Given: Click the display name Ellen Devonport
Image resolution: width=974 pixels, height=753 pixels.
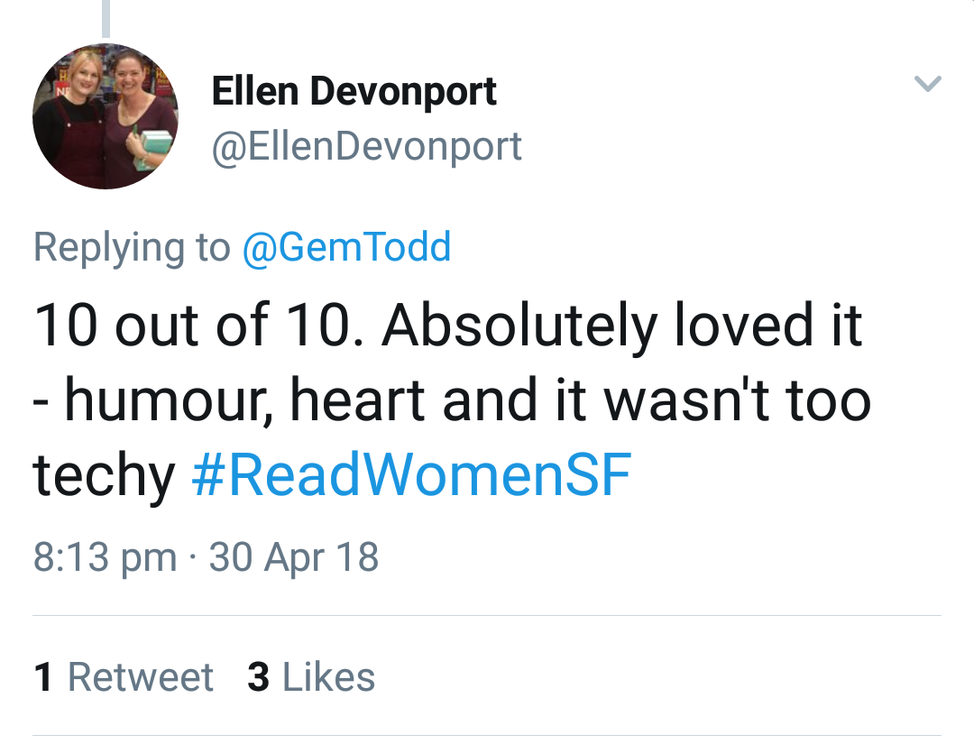Looking at the screenshot, I should tap(354, 92).
